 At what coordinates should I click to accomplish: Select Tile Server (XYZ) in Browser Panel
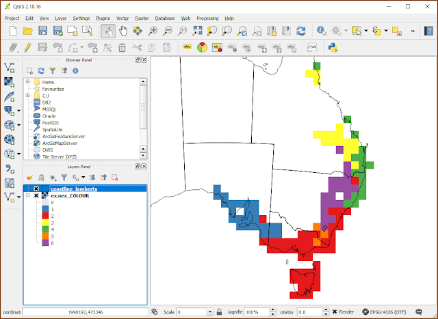tap(60, 156)
